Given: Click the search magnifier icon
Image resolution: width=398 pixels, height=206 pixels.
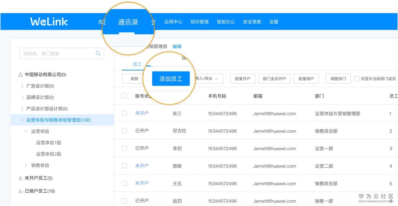Looking at the screenshot, I should click(98, 54).
